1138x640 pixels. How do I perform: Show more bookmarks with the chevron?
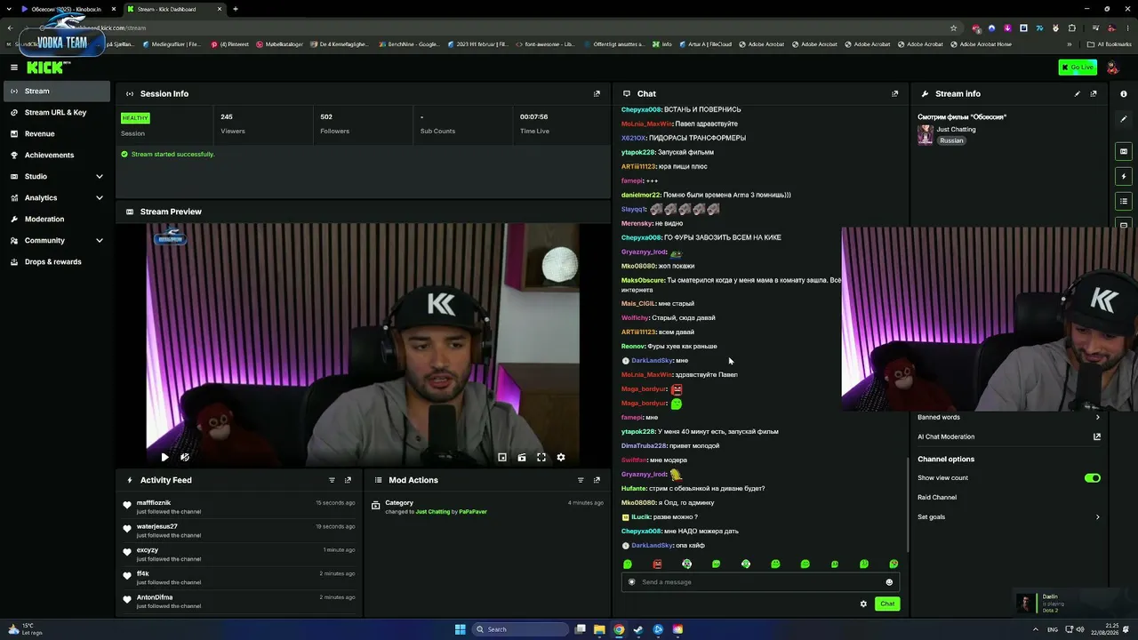[1070, 44]
